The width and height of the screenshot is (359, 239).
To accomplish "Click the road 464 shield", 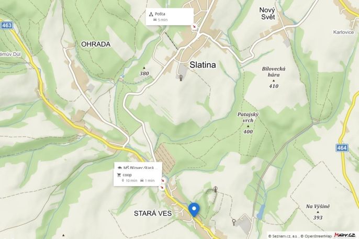I will pyautogui.click(x=342, y=148).
